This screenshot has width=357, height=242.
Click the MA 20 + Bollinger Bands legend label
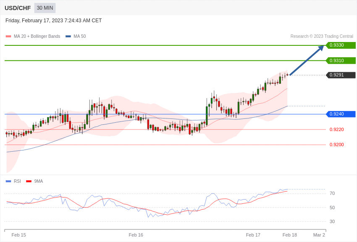[x=37, y=37]
